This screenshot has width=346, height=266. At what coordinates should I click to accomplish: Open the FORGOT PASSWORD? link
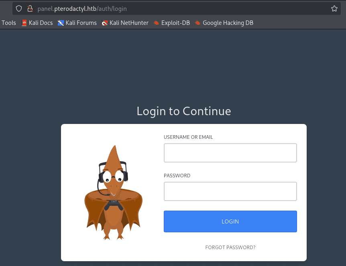(230, 248)
